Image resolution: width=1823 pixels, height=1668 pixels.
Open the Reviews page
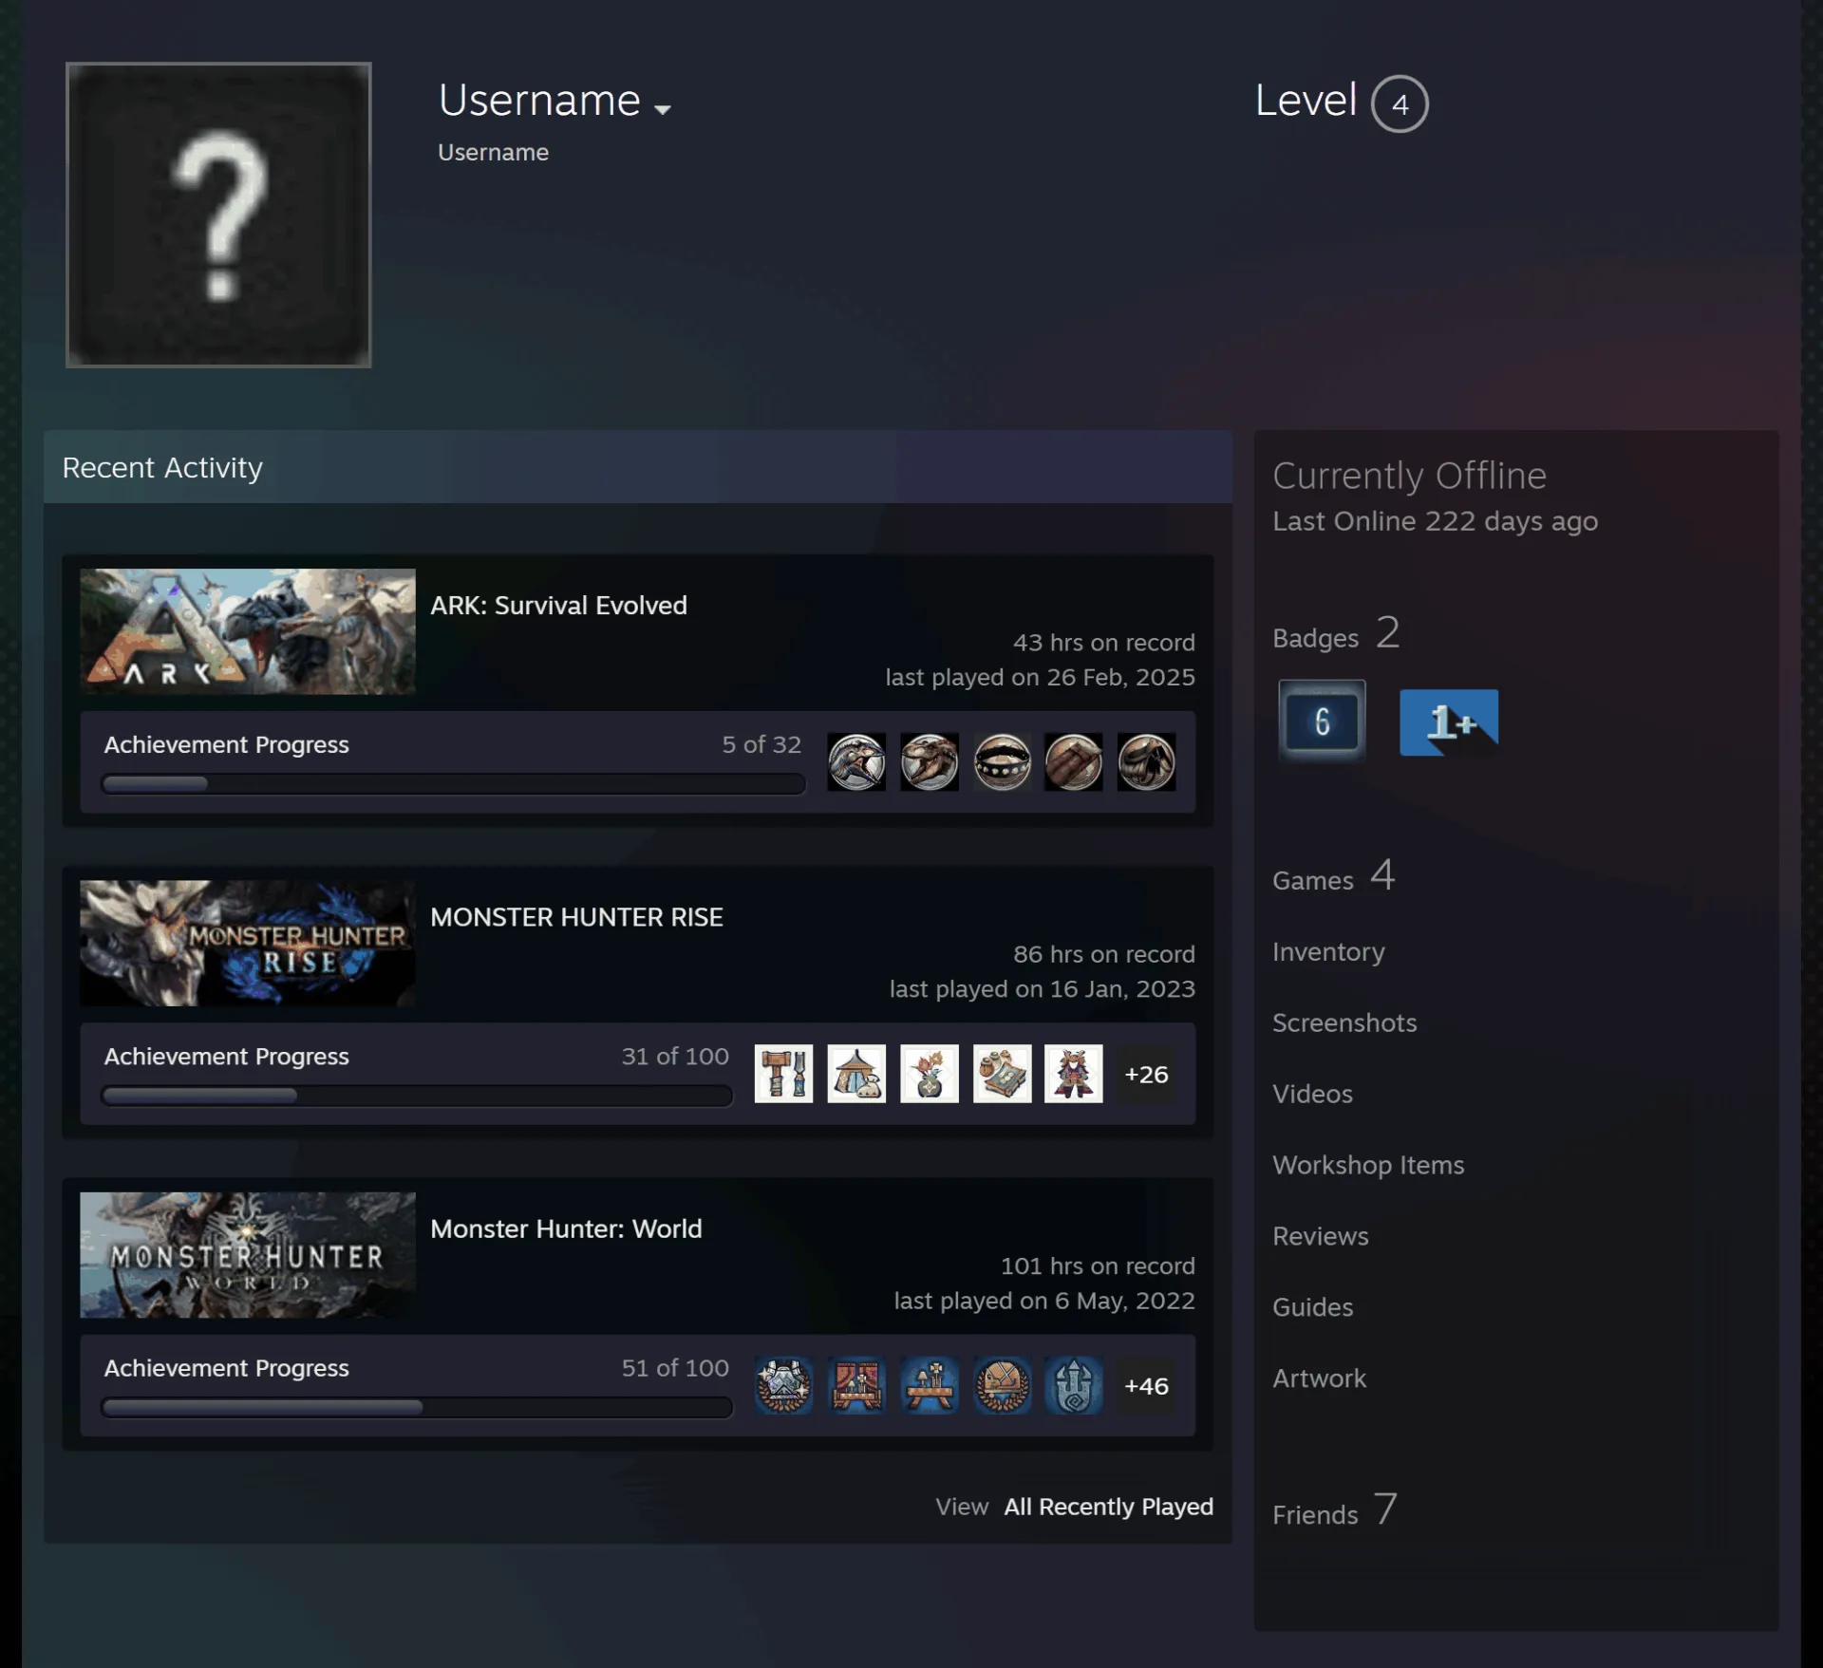1321,1236
